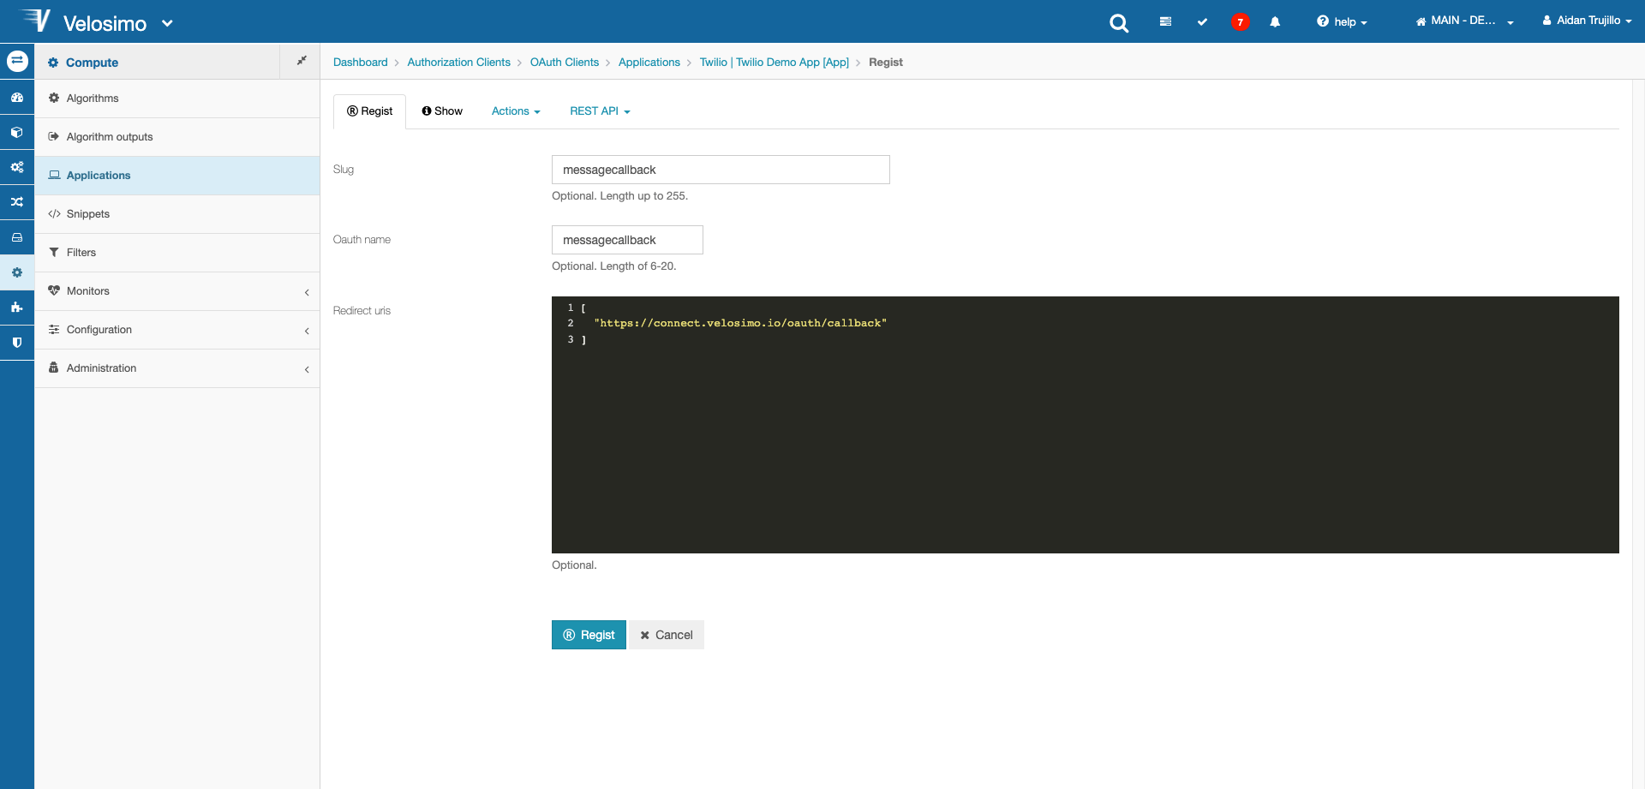Viewport: 1645px width, 789px height.
Task: Open Algorithms in the Compute menu
Action: 177,99
